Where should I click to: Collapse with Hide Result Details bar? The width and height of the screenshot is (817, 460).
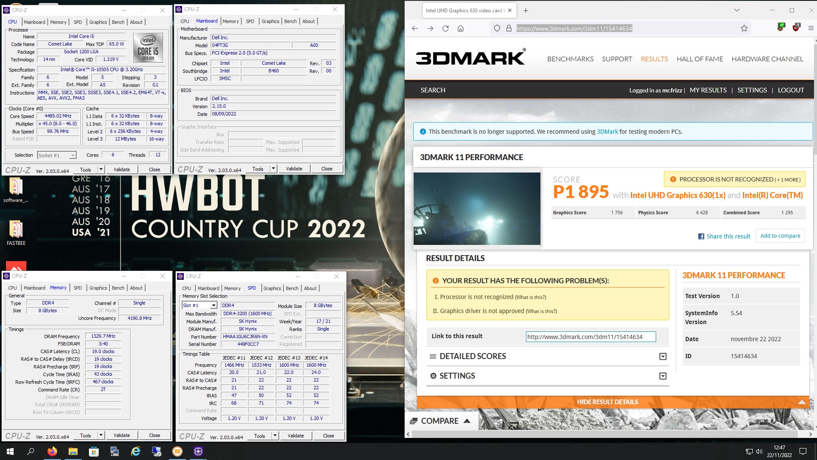coord(613,402)
